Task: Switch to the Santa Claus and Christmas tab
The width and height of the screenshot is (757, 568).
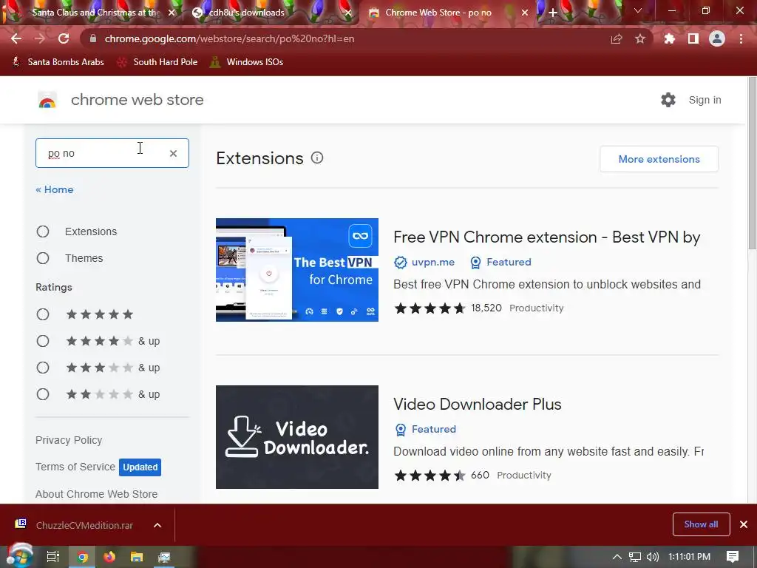Action: click(x=95, y=13)
